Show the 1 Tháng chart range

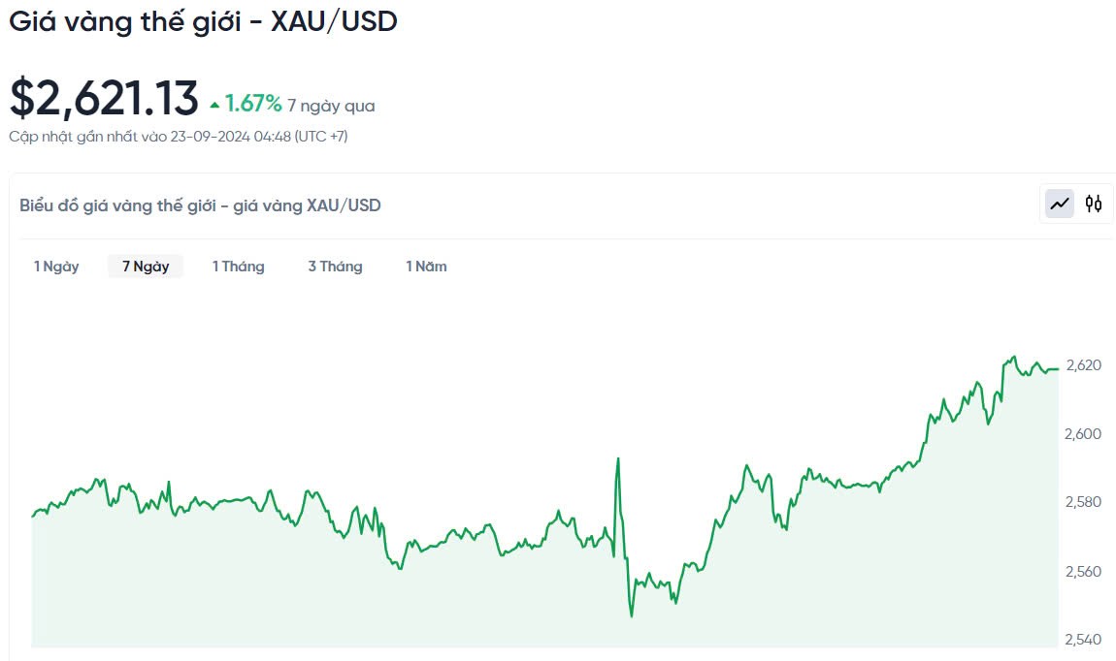pyautogui.click(x=238, y=267)
